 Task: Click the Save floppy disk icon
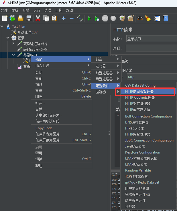29,18
